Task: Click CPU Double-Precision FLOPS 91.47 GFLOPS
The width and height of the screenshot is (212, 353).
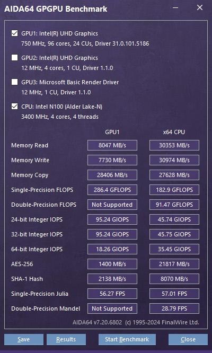Action: tap(174, 205)
